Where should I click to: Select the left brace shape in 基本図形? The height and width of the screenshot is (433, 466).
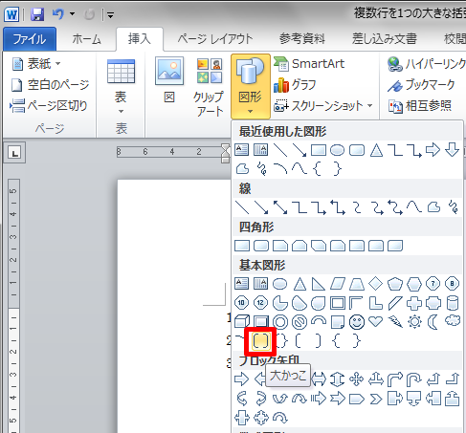click(336, 341)
